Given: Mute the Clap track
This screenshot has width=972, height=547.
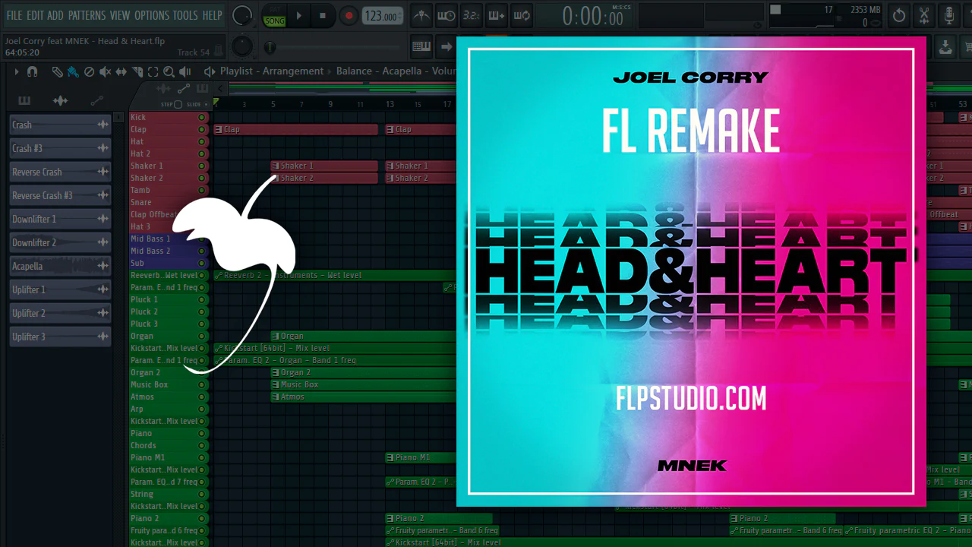Looking at the screenshot, I should click(202, 129).
